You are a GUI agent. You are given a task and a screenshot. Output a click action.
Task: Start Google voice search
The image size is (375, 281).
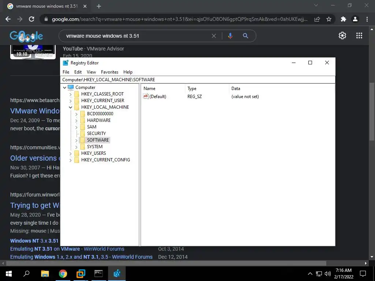point(230,36)
